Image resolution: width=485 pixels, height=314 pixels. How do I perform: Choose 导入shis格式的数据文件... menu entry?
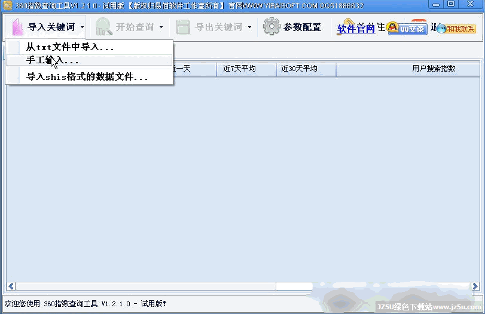point(89,76)
